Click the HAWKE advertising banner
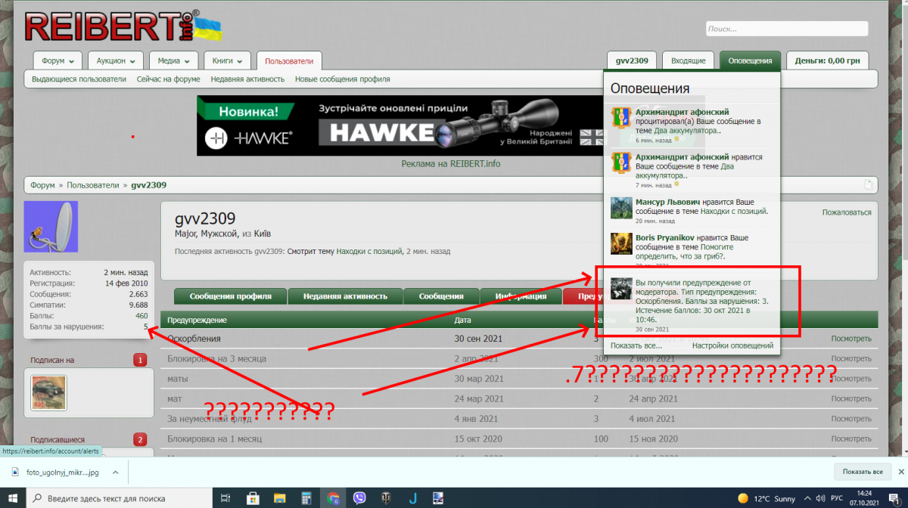908x508 pixels. (x=401, y=125)
